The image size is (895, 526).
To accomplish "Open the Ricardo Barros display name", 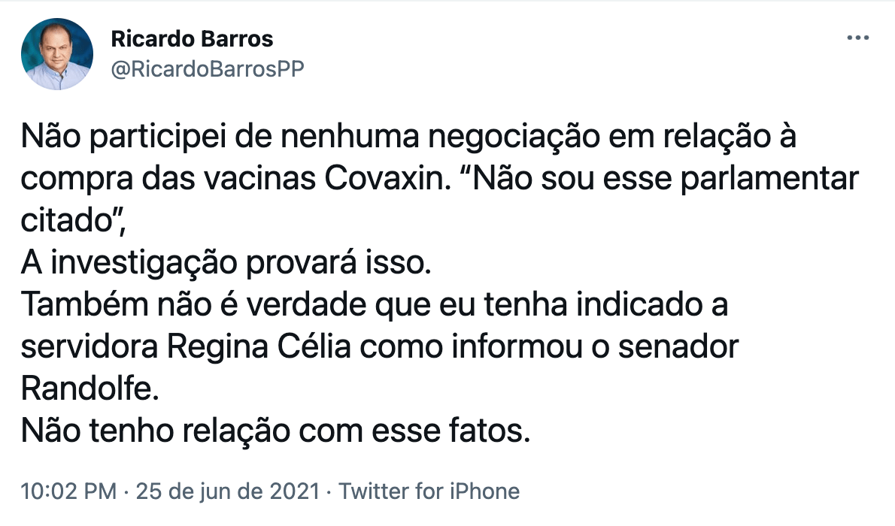I will (x=192, y=38).
